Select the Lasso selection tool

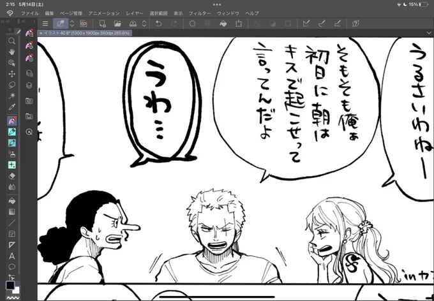coord(11,85)
